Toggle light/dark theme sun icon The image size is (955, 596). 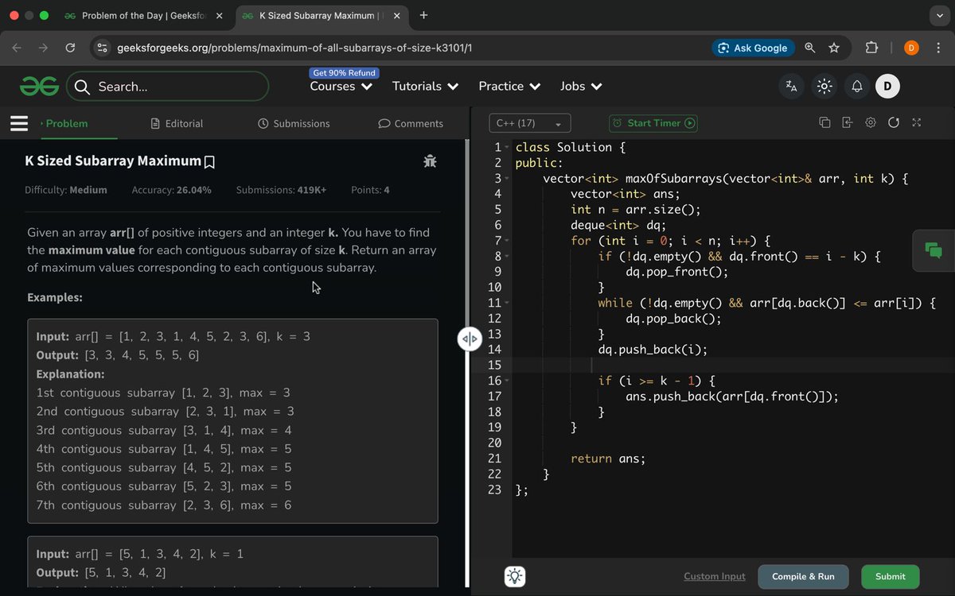(x=824, y=87)
